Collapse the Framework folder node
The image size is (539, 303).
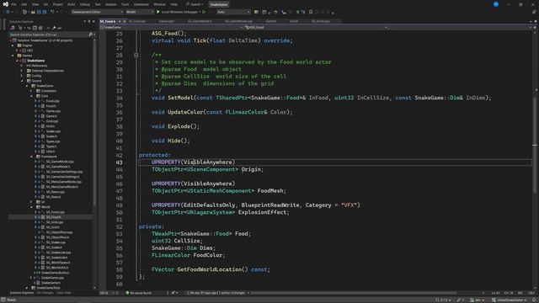tap(31, 157)
